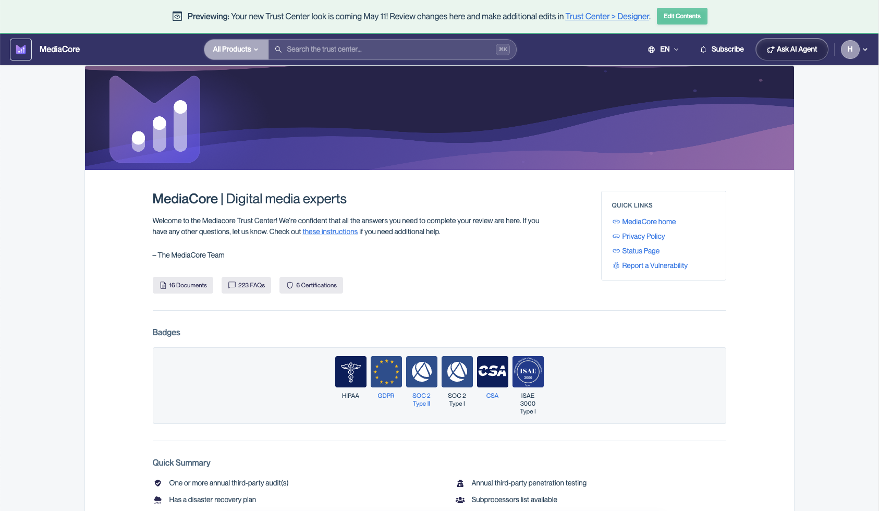
Task: Click the MediaCore logo in the navbar
Action: (x=20, y=49)
